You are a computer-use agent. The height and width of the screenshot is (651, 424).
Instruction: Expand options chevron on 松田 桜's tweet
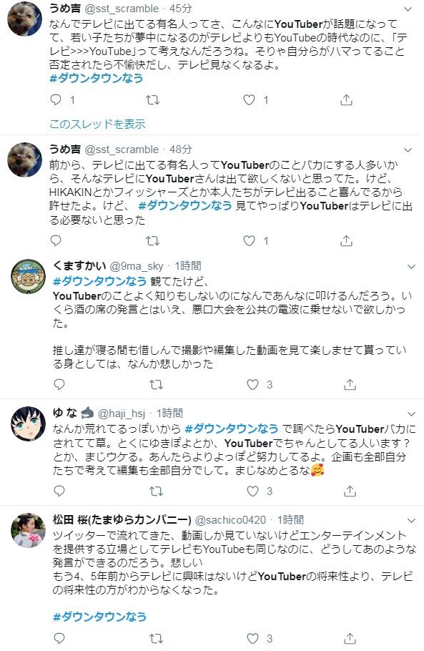click(412, 521)
